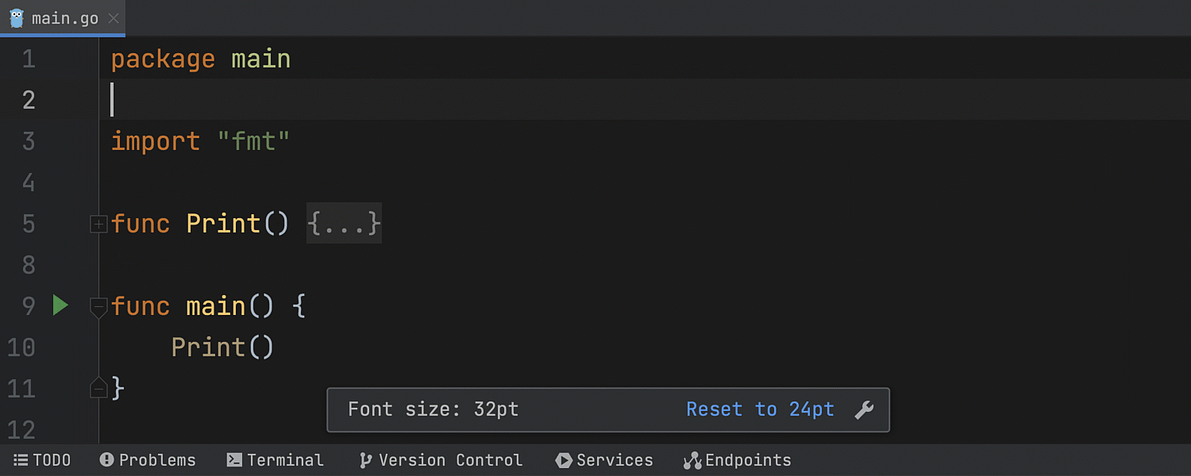
Task: Click the Services play icon
Action: pyautogui.click(x=564, y=460)
